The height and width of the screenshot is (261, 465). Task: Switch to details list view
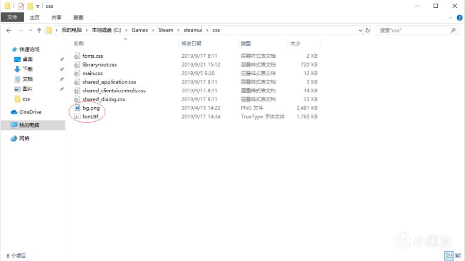pyautogui.click(x=449, y=255)
